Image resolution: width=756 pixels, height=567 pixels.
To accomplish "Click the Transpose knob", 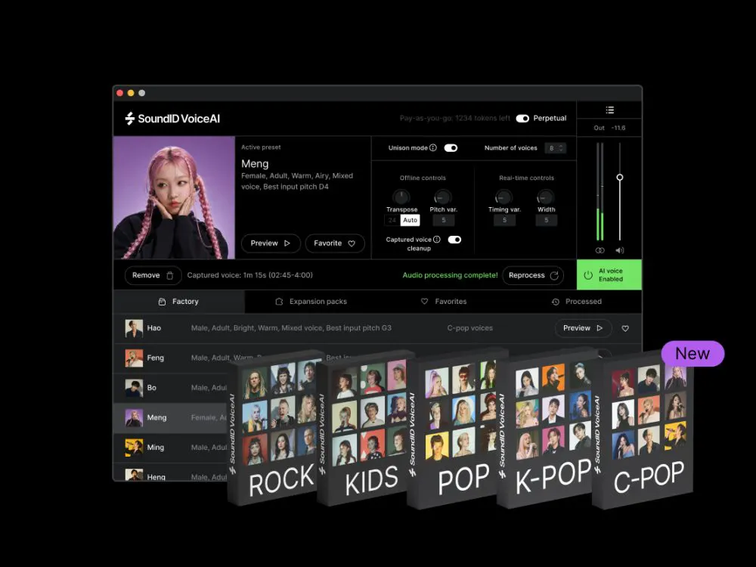I will [x=401, y=197].
